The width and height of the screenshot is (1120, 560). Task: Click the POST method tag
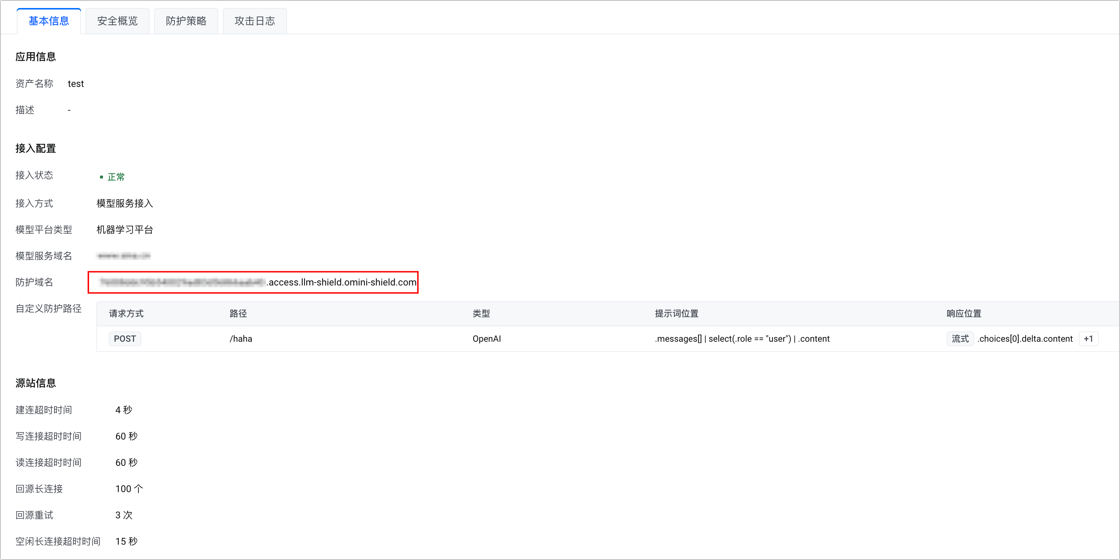pyautogui.click(x=125, y=339)
